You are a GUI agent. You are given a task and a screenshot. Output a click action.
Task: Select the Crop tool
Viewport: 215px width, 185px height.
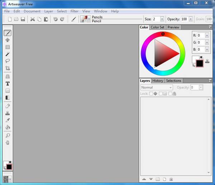pyautogui.click(x=8, y=68)
